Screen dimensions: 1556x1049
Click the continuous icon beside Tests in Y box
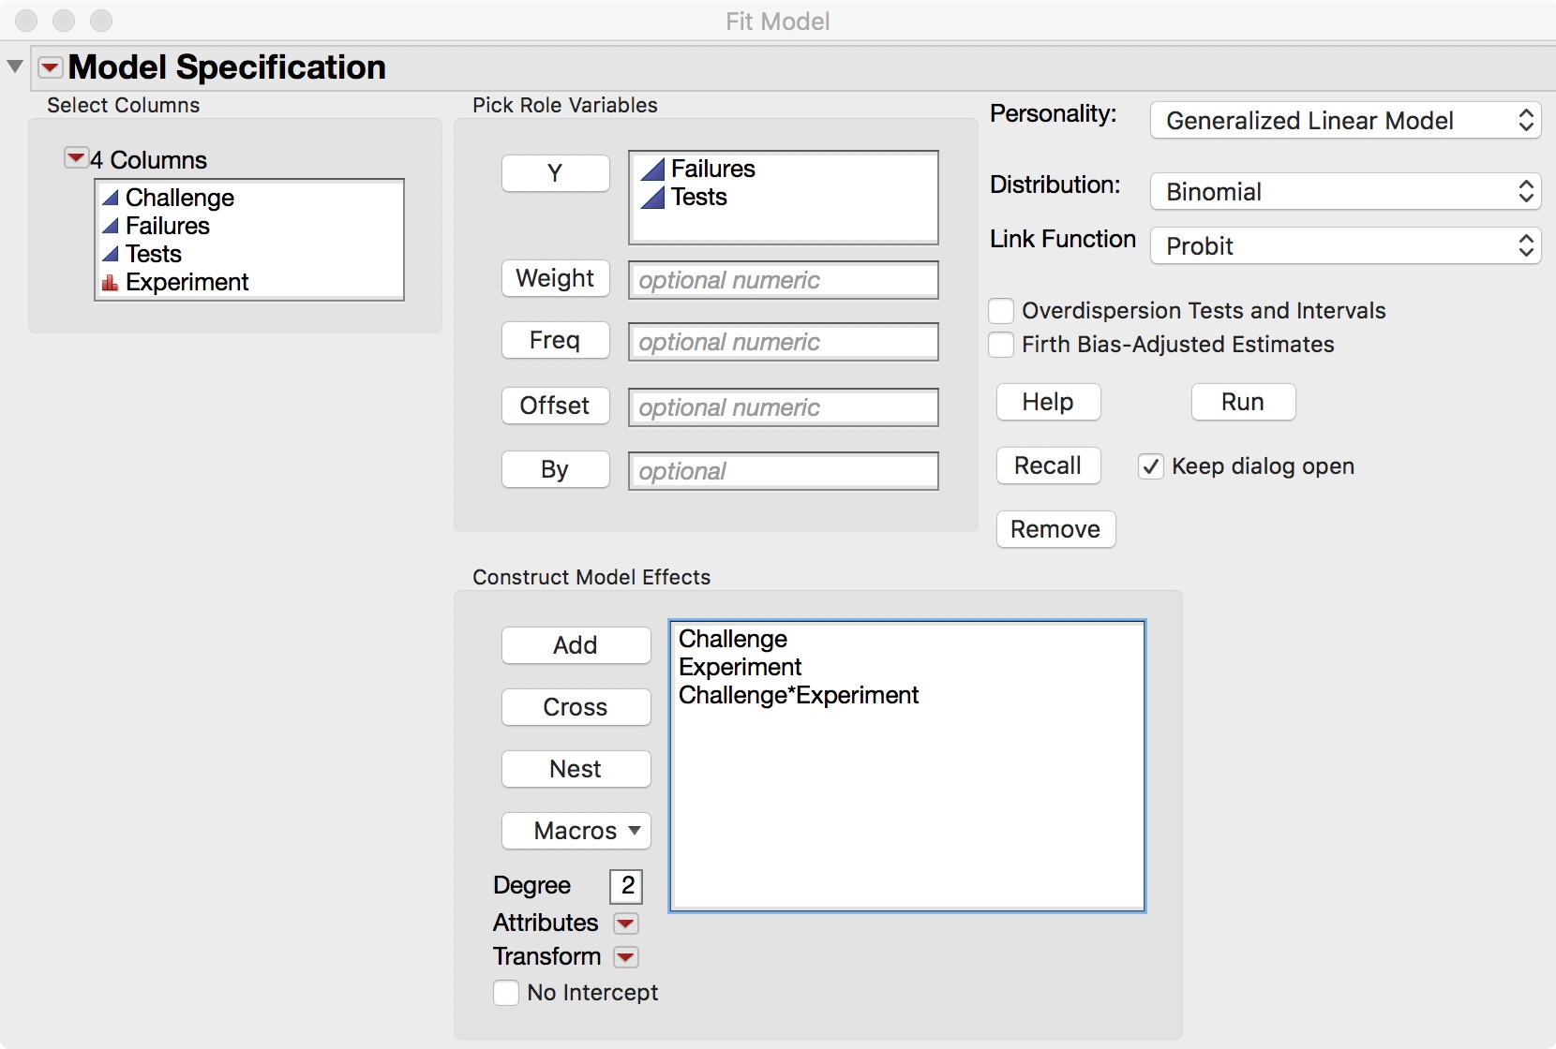point(654,197)
